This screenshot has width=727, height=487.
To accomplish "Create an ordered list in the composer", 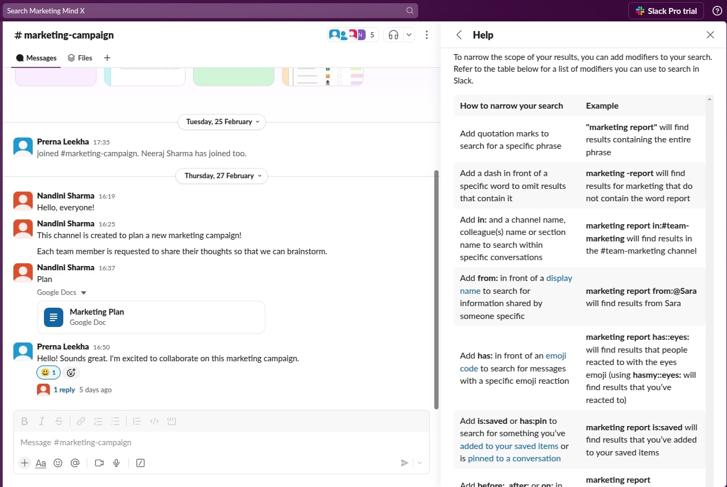I will tap(98, 421).
